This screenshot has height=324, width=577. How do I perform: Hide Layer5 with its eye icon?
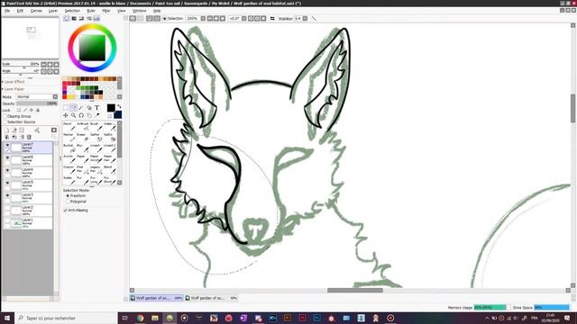pyautogui.click(x=7, y=183)
